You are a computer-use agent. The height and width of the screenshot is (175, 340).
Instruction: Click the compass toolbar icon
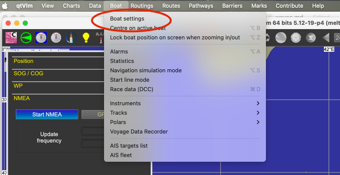71,38
